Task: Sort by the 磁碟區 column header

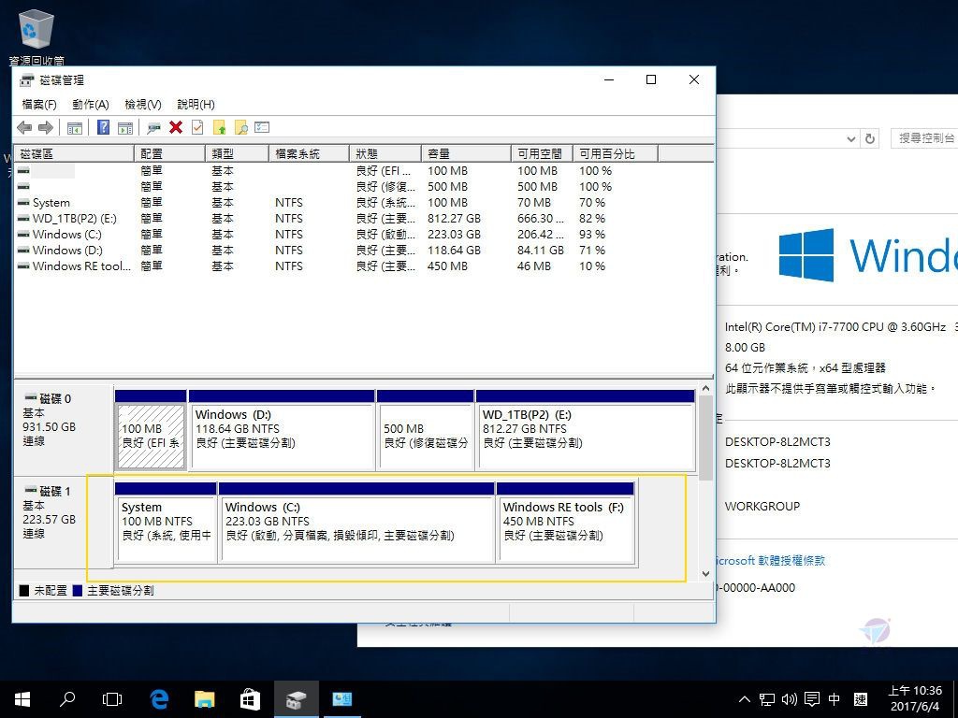Action: 74,153
